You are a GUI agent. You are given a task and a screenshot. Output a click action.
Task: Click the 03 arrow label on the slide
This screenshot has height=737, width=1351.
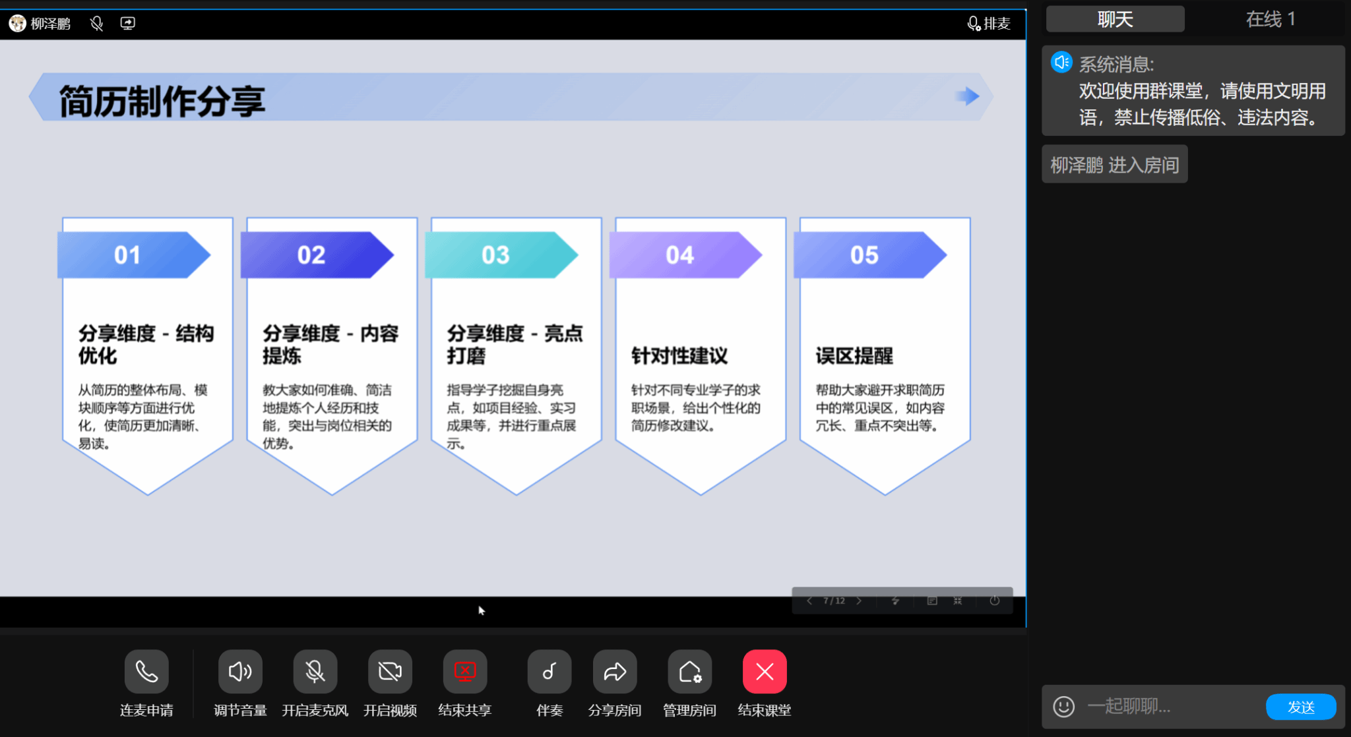(x=501, y=254)
